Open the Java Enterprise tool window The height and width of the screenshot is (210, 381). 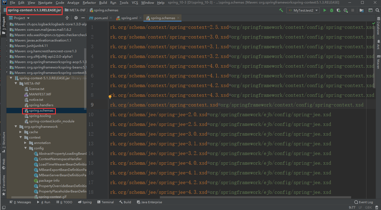149,202
